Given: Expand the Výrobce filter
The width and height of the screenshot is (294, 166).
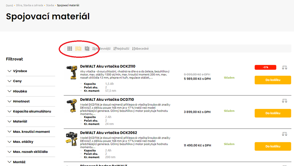Looking at the screenshot, I should (x=31, y=71).
